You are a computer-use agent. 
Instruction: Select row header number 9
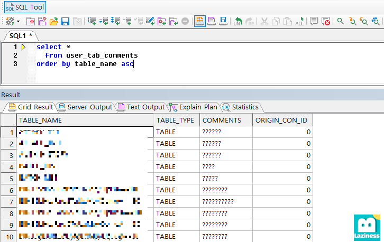(8, 225)
